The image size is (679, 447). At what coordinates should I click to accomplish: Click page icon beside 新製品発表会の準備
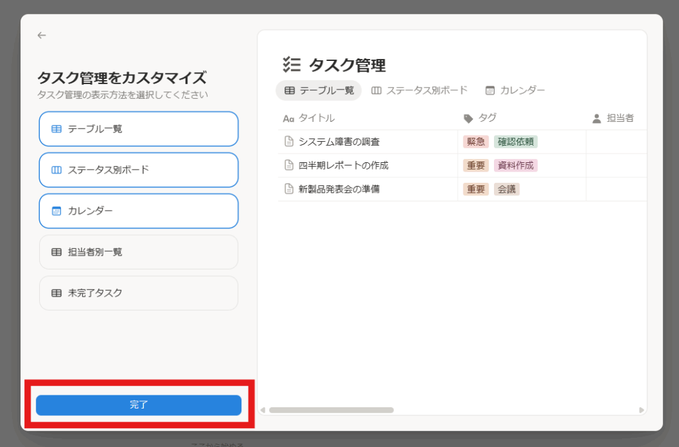pos(288,189)
